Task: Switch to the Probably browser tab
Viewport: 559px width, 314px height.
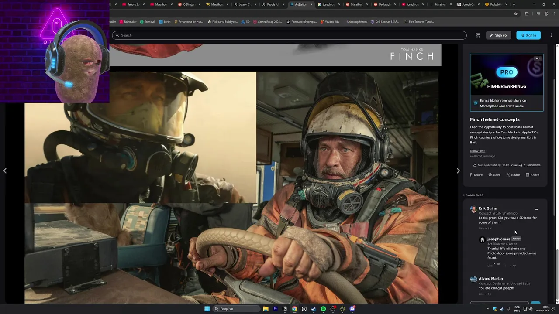Action: [497, 4]
